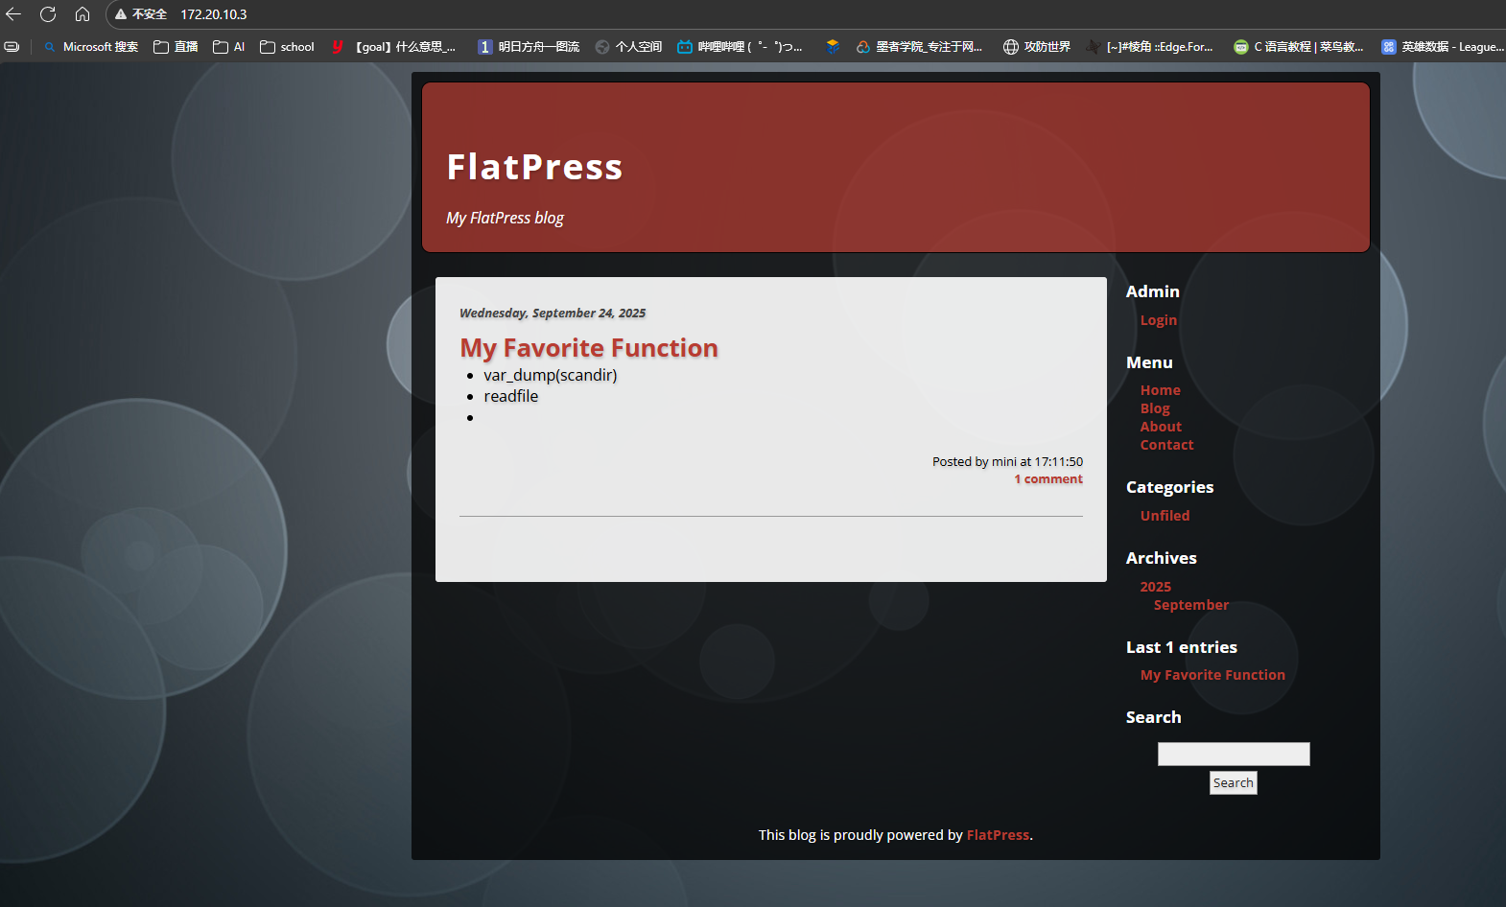Open the Login admin link
This screenshot has width=1506, height=907.
[1158, 320]
